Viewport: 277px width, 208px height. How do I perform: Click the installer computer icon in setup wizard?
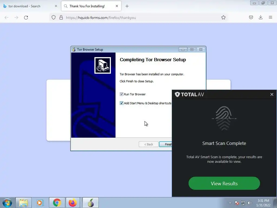pyautogui.click(x=103, y=65)
